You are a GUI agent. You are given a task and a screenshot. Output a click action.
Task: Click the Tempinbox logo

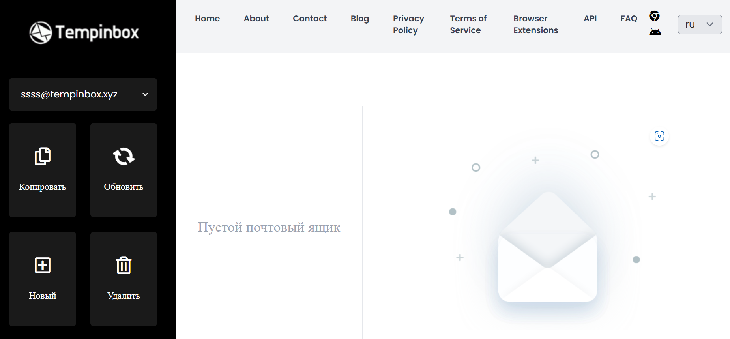click(84, 32)
